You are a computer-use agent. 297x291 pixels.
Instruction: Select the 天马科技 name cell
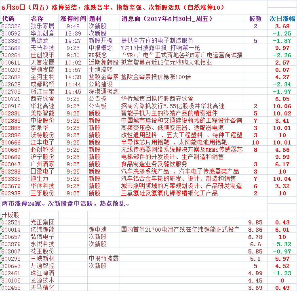[44, 48]
